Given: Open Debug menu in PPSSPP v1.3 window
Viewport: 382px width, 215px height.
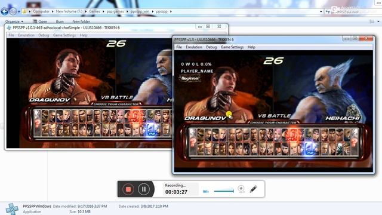Looking at the screenshot, I should coord(211,47).
